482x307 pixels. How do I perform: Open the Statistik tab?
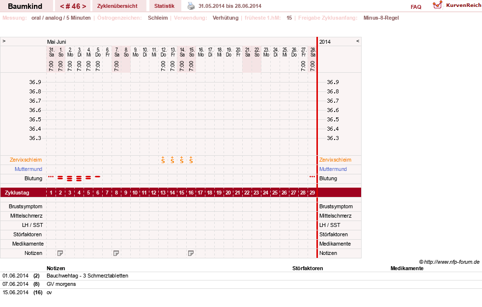pos(164,6)
